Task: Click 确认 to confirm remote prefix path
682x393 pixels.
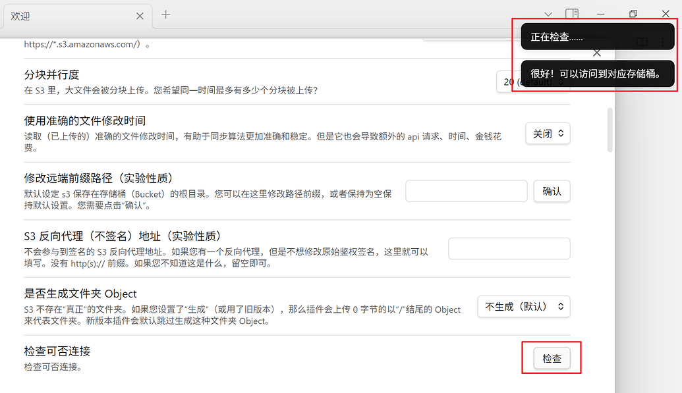Action: point(552,192)
